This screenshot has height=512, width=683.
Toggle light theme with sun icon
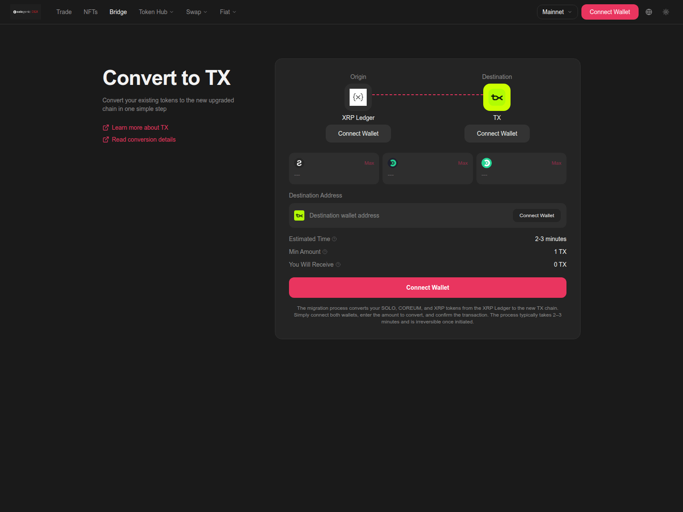click(666, 12)
